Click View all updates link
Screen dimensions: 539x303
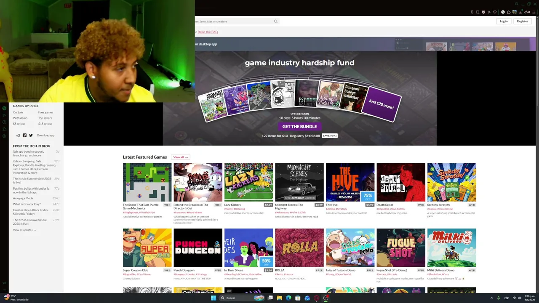tap(24, 230)
